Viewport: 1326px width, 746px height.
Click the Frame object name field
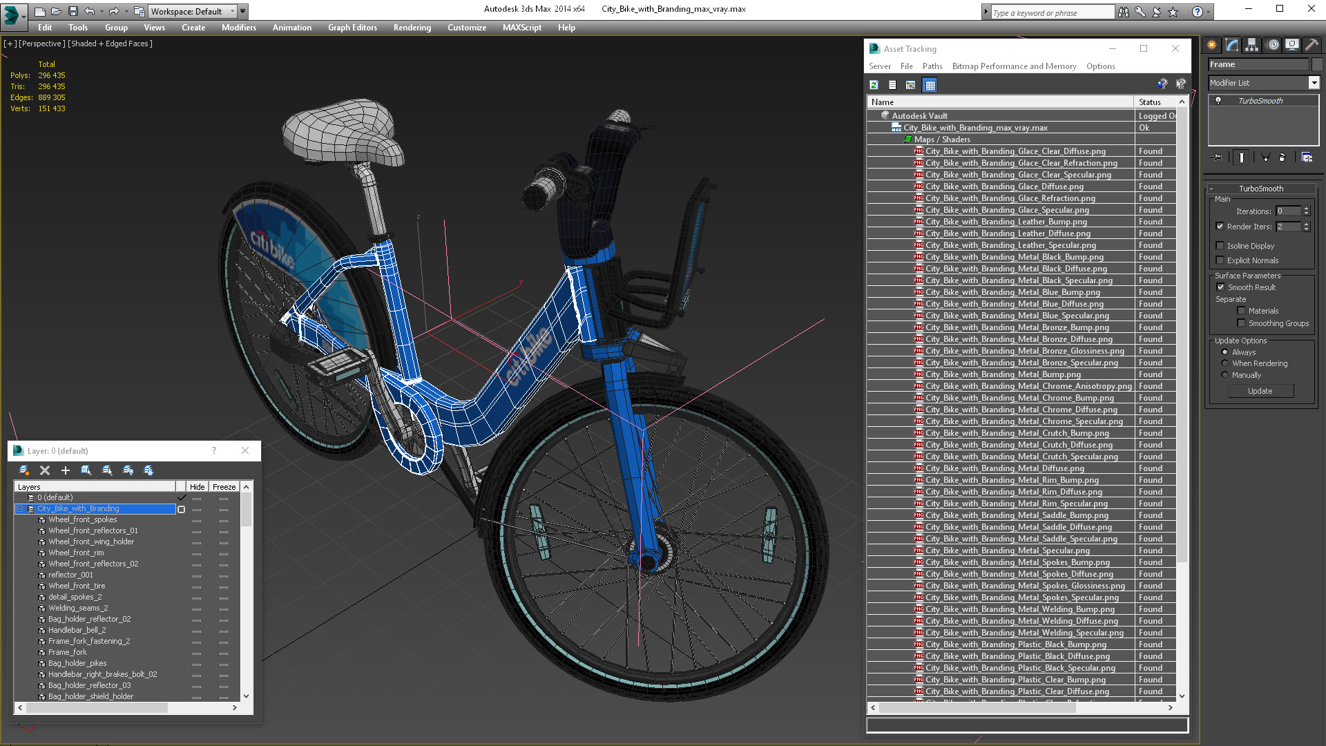click(x=1258, y=64)
